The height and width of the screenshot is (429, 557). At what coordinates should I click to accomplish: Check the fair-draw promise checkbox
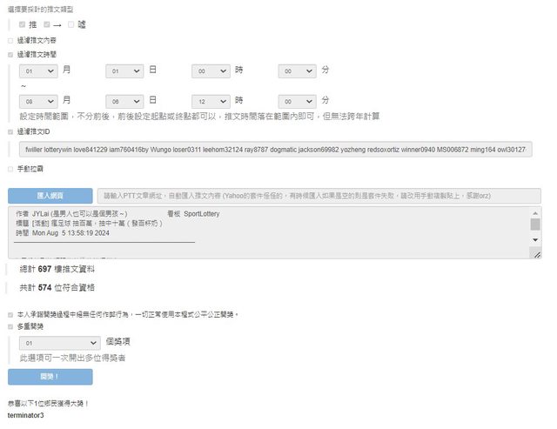(10, 313)
